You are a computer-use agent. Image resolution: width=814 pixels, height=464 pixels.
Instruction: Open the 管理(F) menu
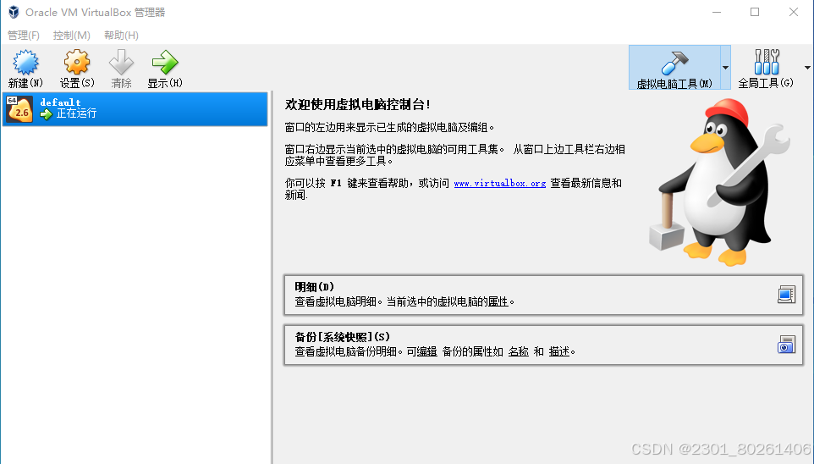pyautogui.click(x=24, y=36)
